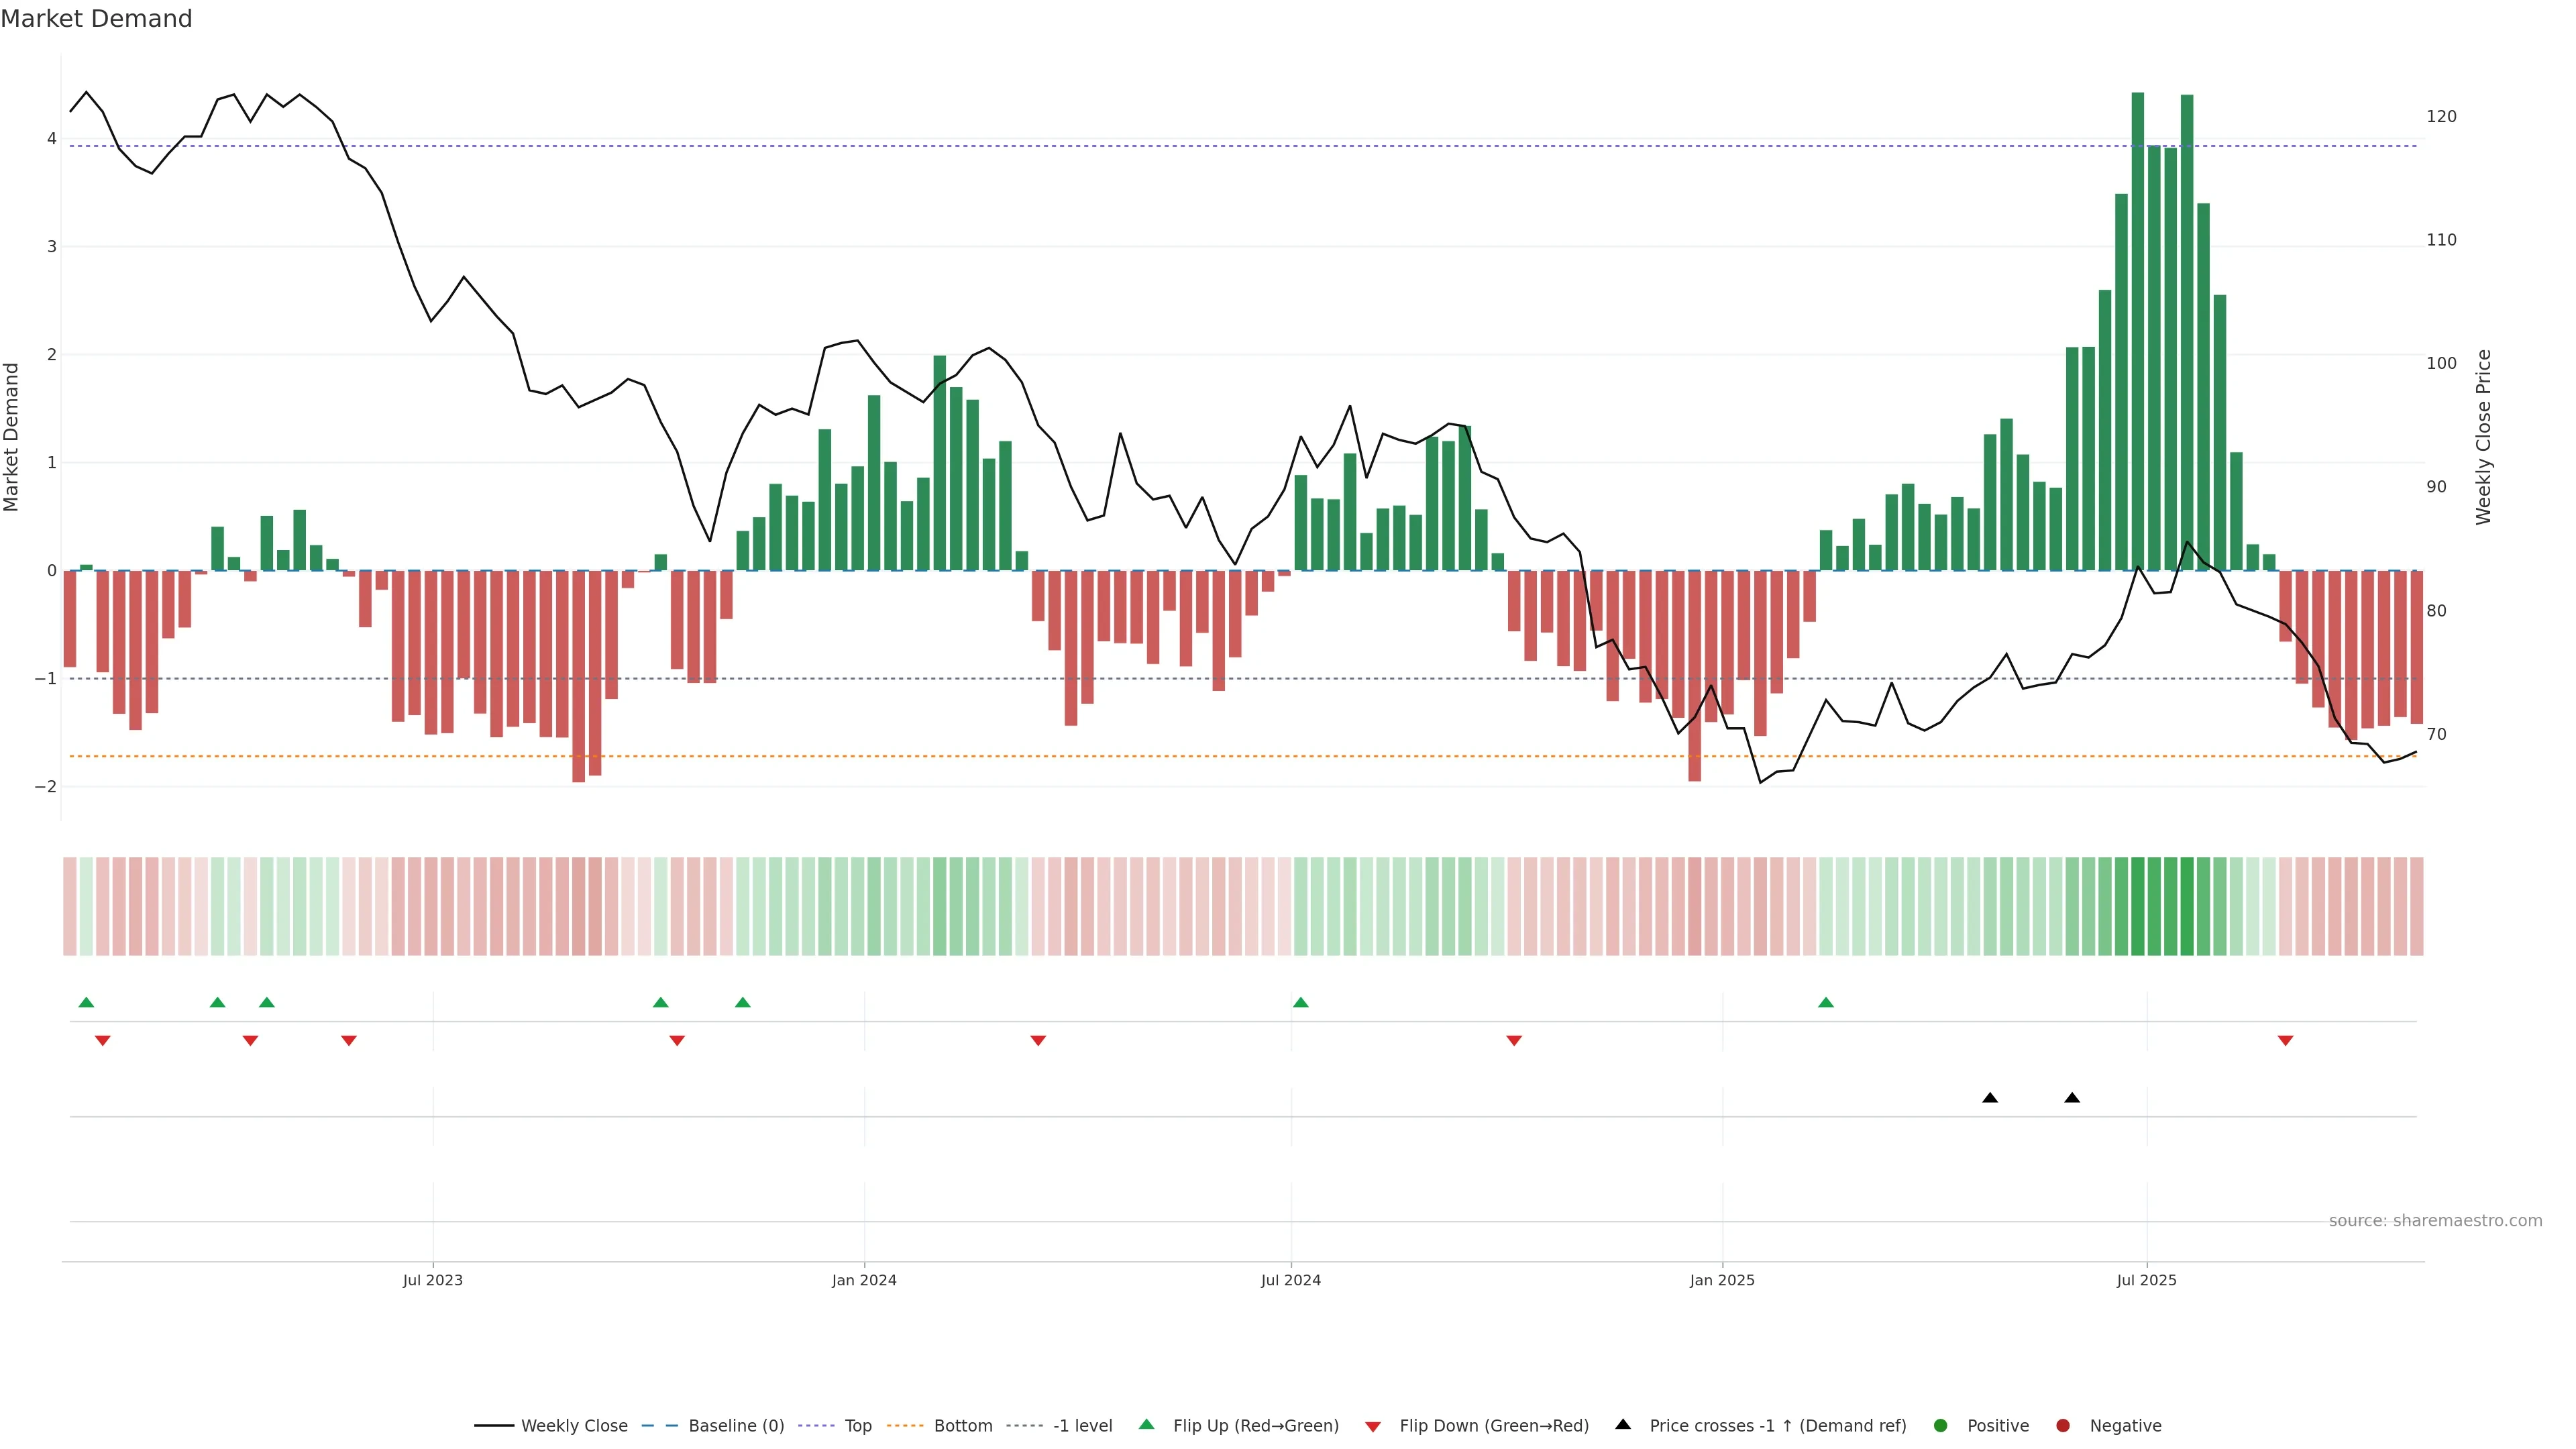Click black Price crosses -1 legend triangle
This screenshot has height=1449, width=2576.
pos(1623,1424)
